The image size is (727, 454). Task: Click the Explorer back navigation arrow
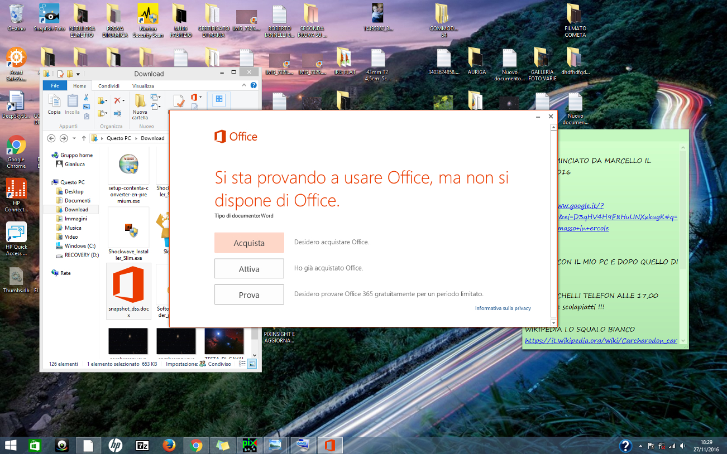point(51,138)
